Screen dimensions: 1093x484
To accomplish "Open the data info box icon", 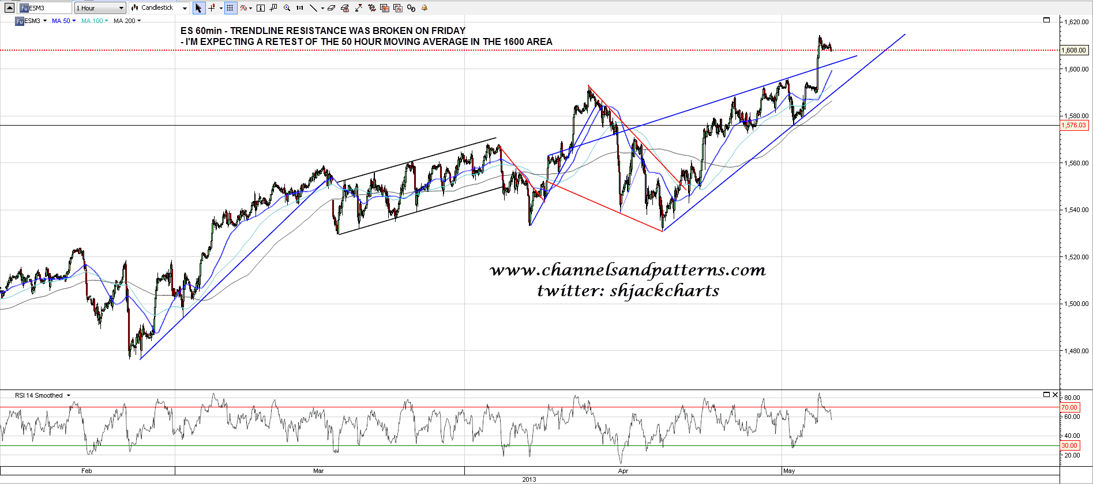I will pos(261,8).
